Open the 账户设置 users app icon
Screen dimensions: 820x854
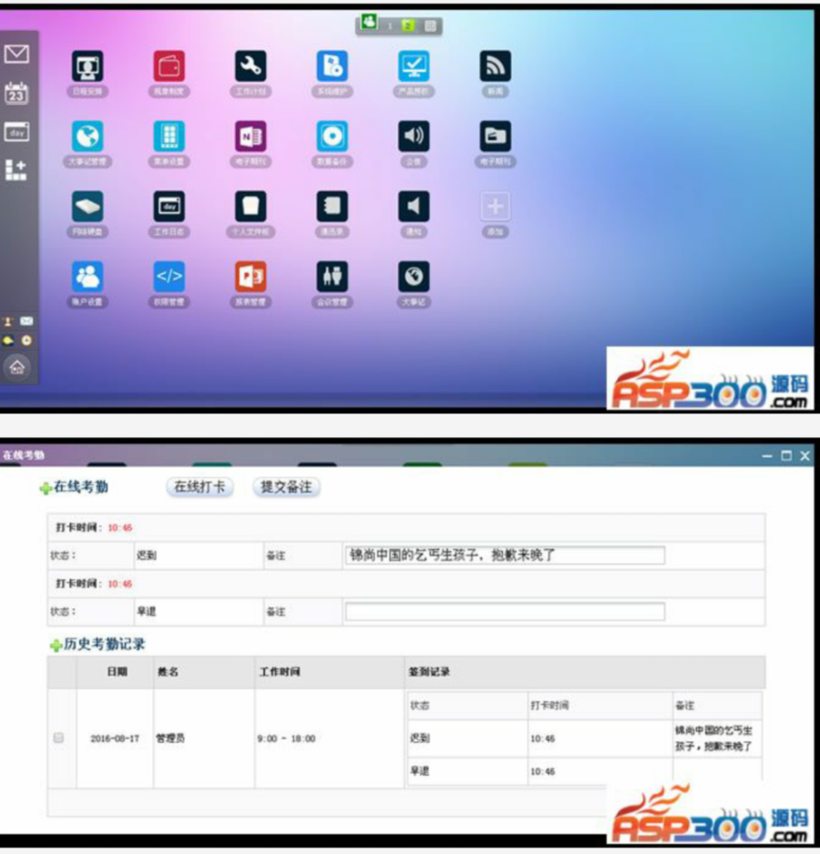87,277
